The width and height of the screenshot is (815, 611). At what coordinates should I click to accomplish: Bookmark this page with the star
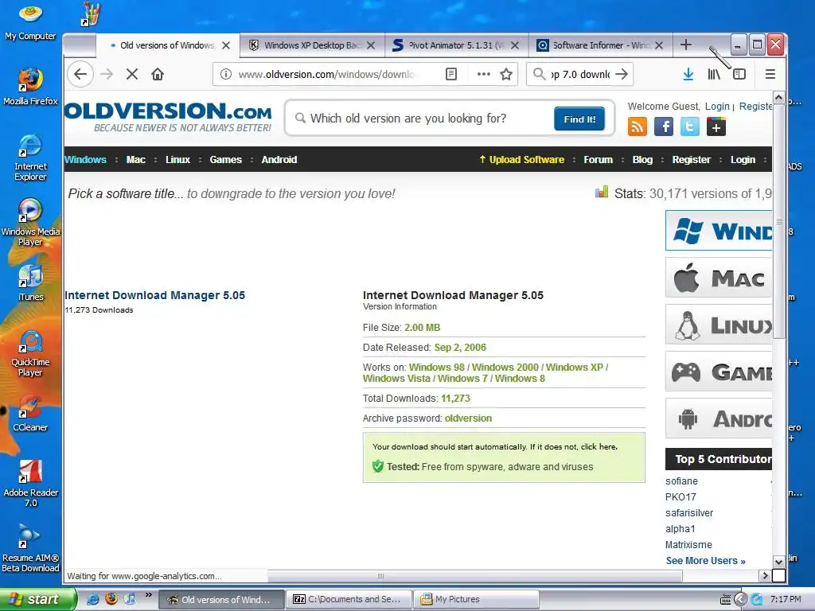click(506, 74)
